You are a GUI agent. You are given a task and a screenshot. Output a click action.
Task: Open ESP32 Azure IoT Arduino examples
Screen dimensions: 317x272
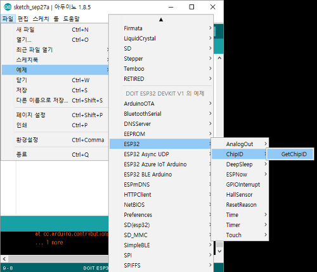tap(160, 164)
